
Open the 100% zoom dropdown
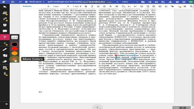[x=130, y=2]
